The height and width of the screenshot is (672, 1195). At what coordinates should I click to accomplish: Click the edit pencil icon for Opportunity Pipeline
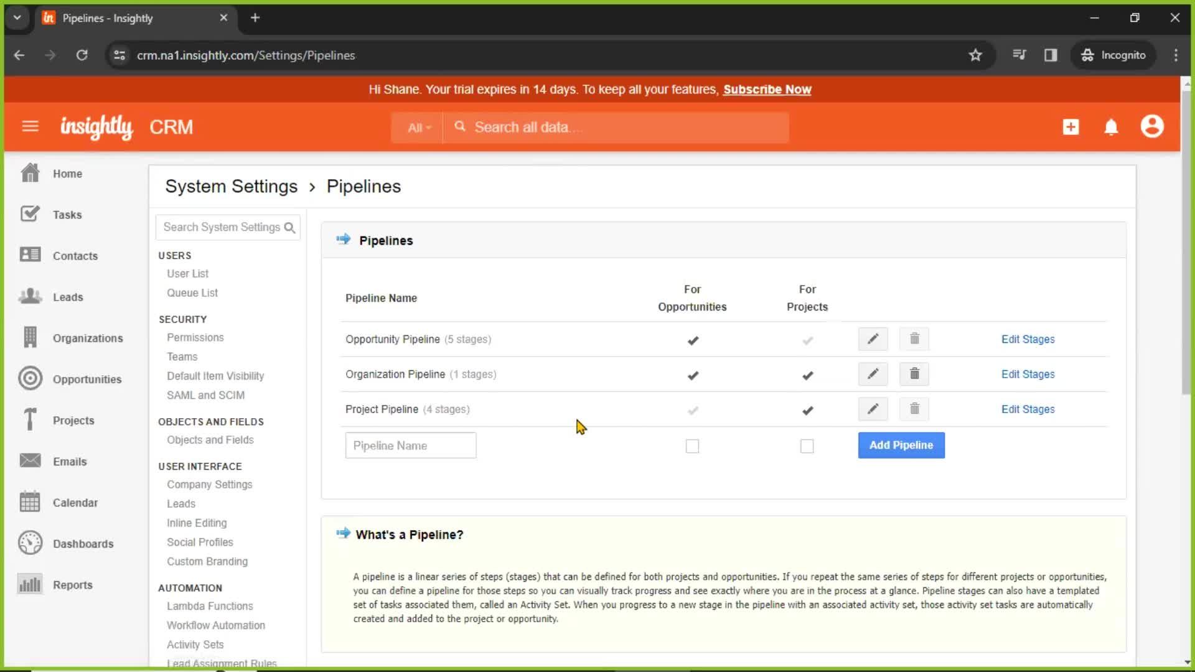point(873,338)
